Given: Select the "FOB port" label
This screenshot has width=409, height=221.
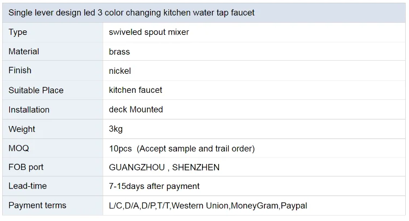Looking at the screenshot, I should click(26, 167).
